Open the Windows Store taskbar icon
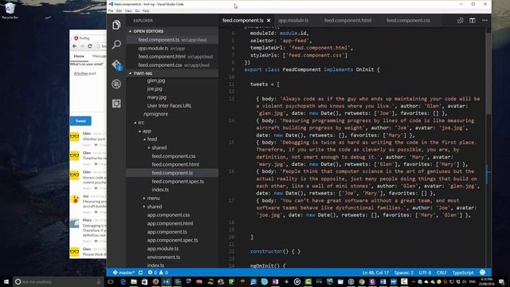Image resolution: width=510 pixels, height=287 pixels. pyautogui.click(x=145, y=281)
